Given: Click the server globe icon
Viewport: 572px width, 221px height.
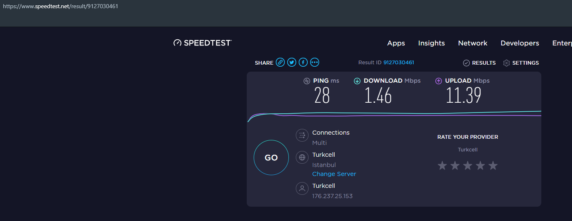Looking at the screenshot, I should tap(302, 157).
